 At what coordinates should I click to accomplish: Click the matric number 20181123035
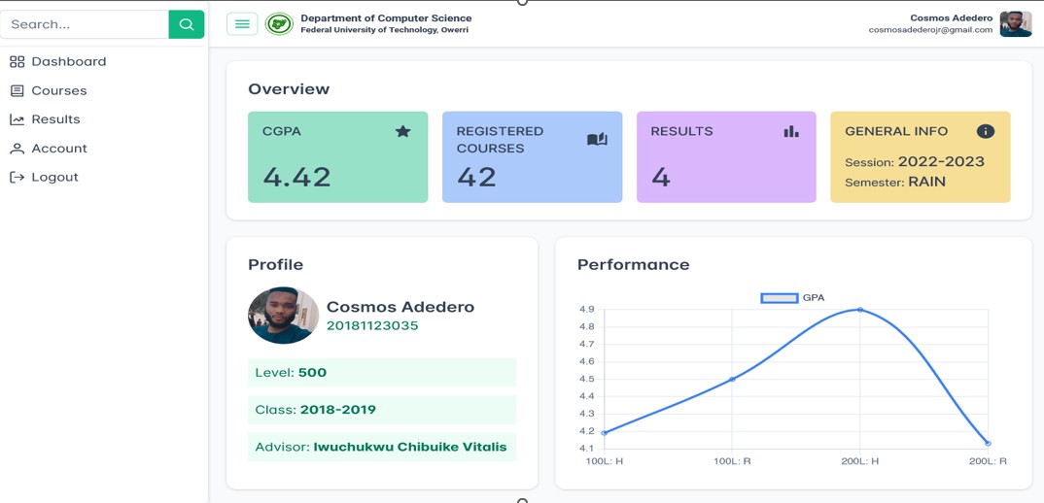pyautogui.click(x=372, y=326)
